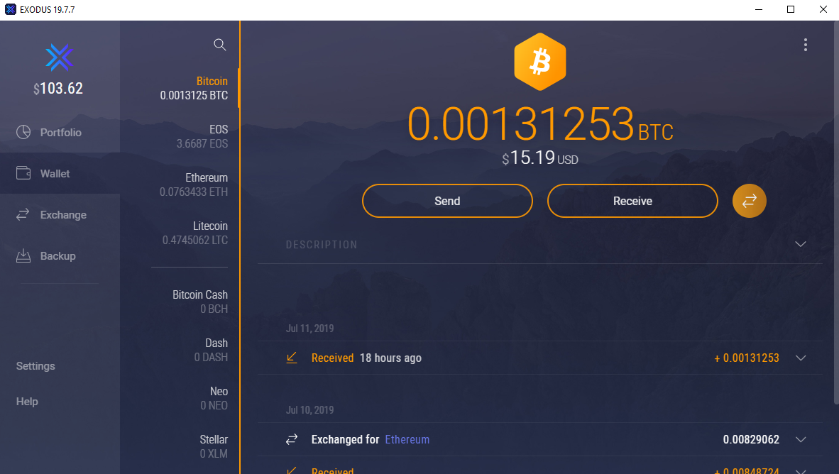
Task: Click the orange Bitcoin hexagon logo
Action: pyautogui.click(x=540, y=62)
